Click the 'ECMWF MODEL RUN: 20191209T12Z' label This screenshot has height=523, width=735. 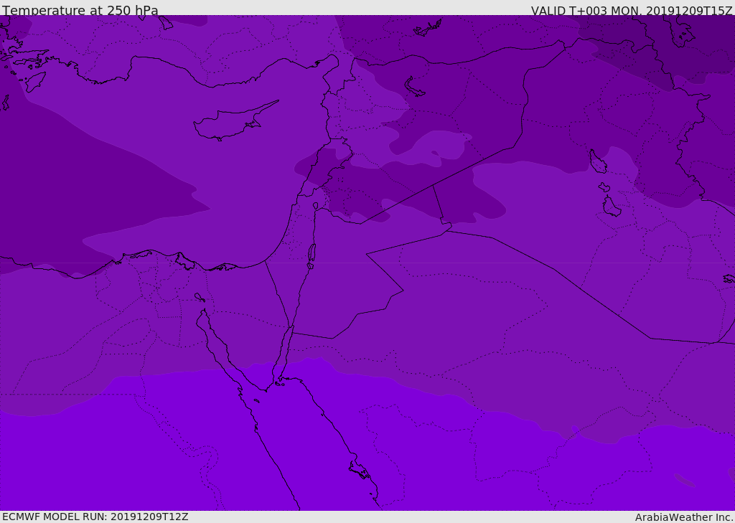(95, 517)
